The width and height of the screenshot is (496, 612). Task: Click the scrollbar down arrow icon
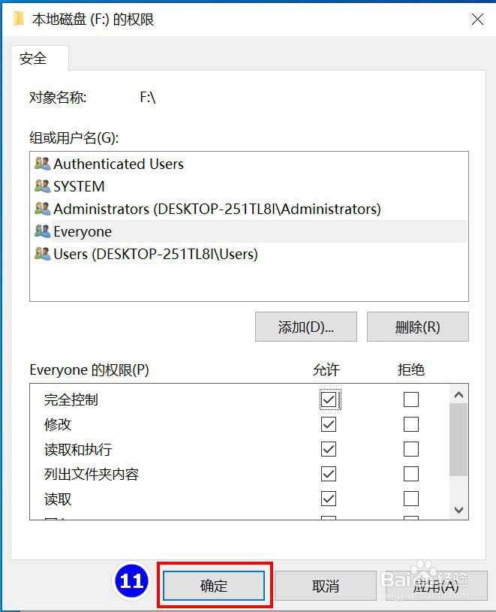(x=458, y=510)
